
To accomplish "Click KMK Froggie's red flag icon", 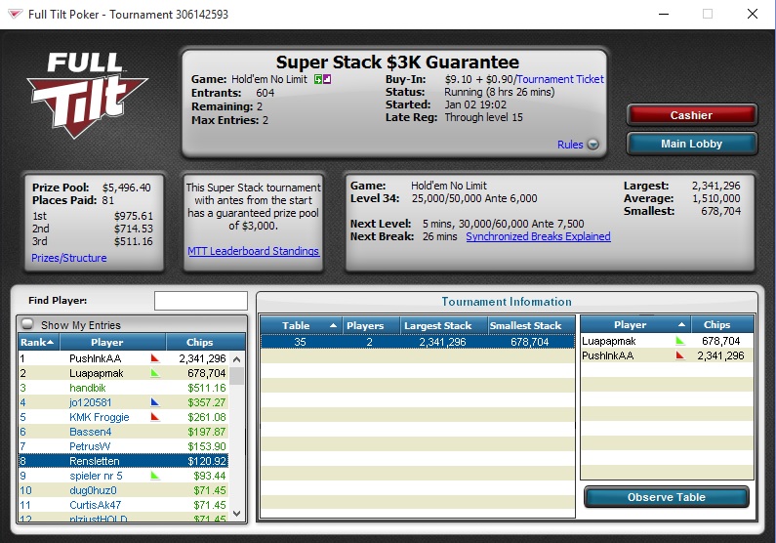I will click(x=155, y=417).
